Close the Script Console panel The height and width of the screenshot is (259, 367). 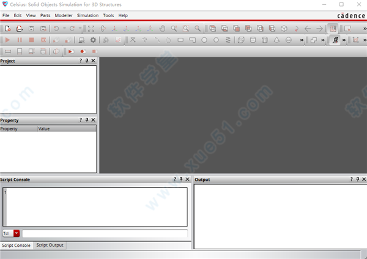187,180
